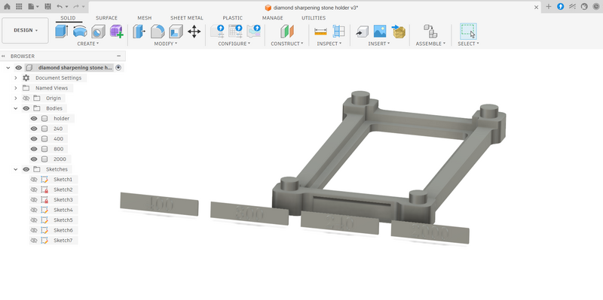
Task: Select the Shell tool
Action: (x=176, y=31)
